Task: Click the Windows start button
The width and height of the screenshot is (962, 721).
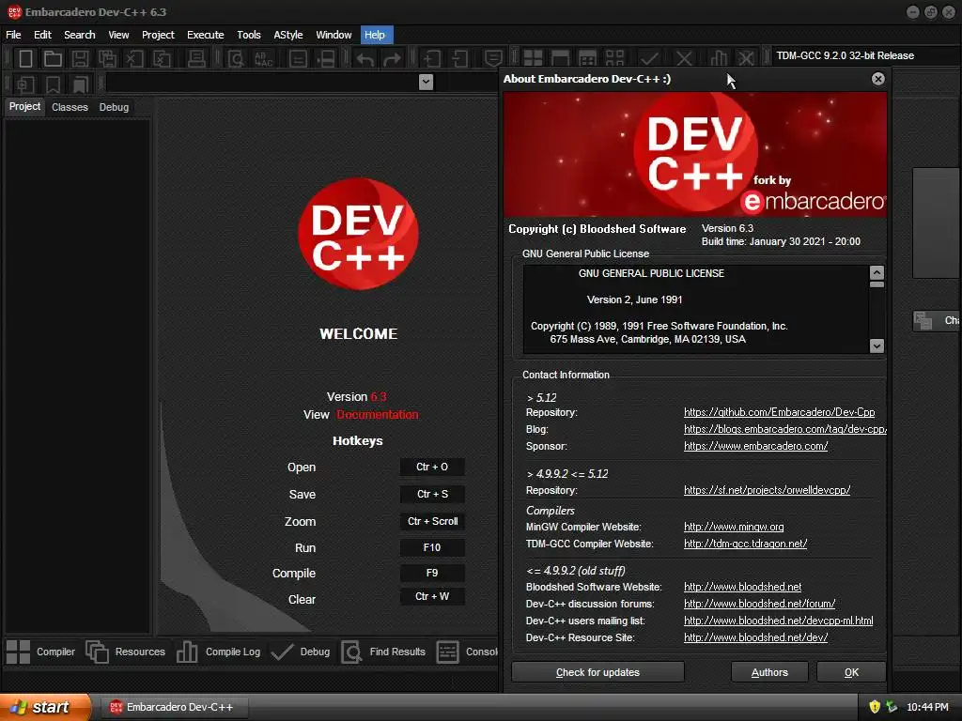Action: point(44,707)
